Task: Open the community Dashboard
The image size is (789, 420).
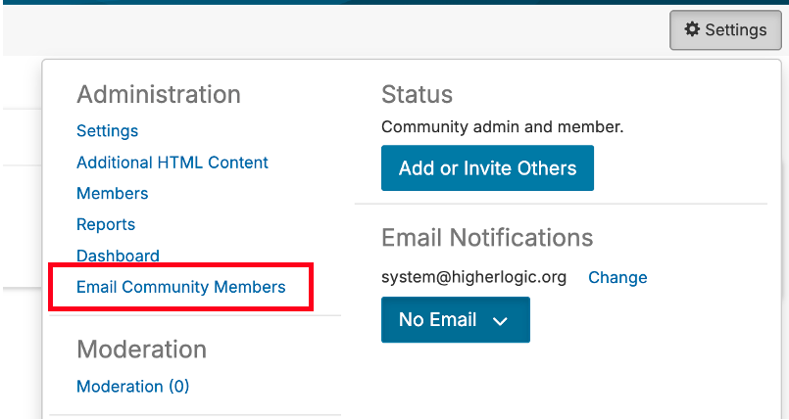Action: pos(118,256)
